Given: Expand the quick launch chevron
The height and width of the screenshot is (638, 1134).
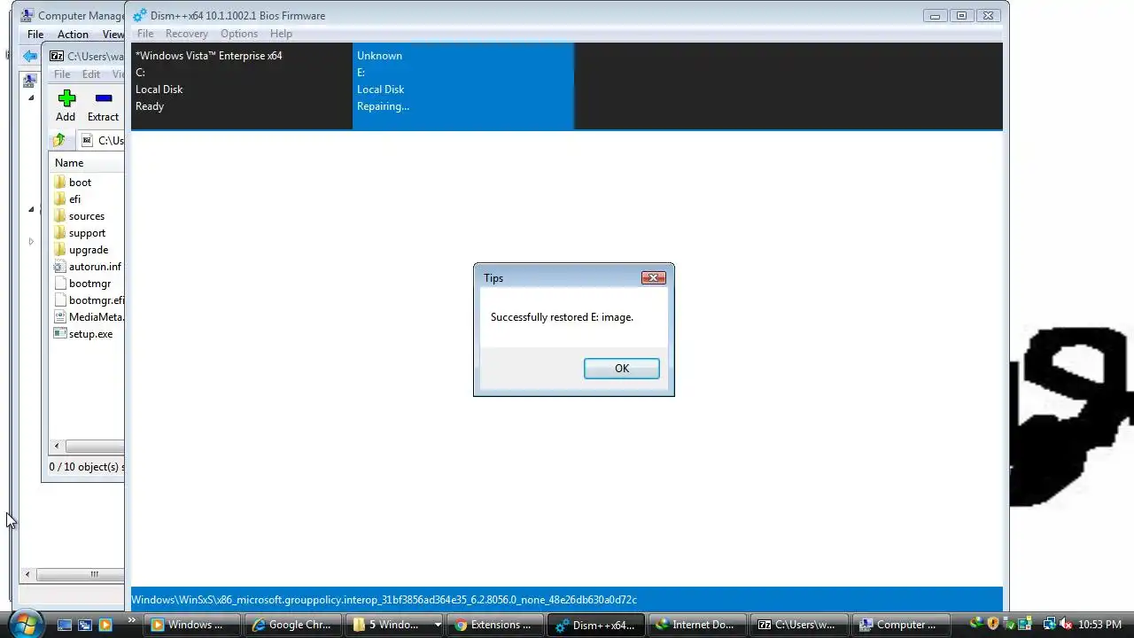Looking at the screenshot, I should (x=132, y=621).
